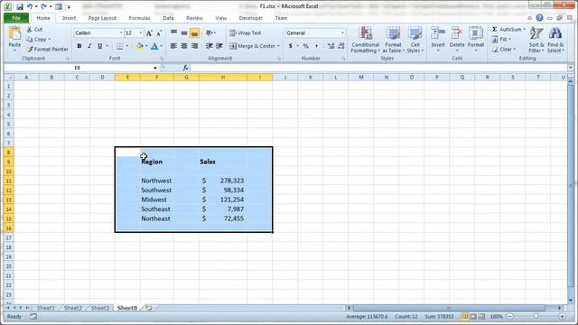Toggle Underline formatting
This screenshot has width=578, height=325.
99,46
